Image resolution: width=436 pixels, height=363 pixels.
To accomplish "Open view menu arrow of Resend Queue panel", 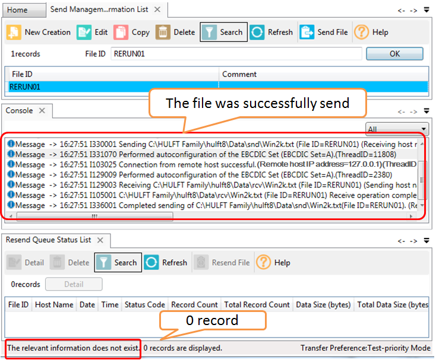I will [426, 240].
